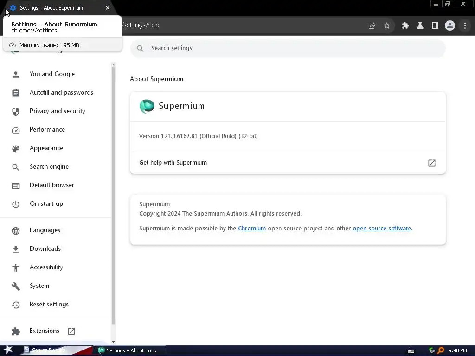Open the profile avatar button

450,26
